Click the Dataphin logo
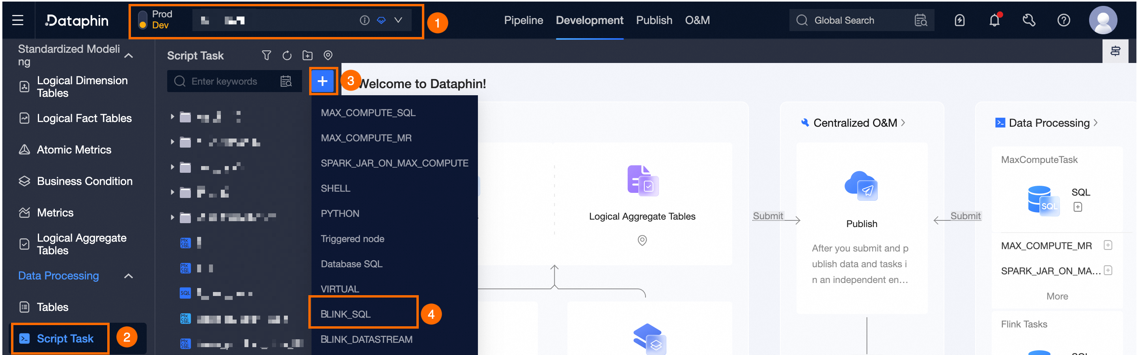 click(77, 20)
